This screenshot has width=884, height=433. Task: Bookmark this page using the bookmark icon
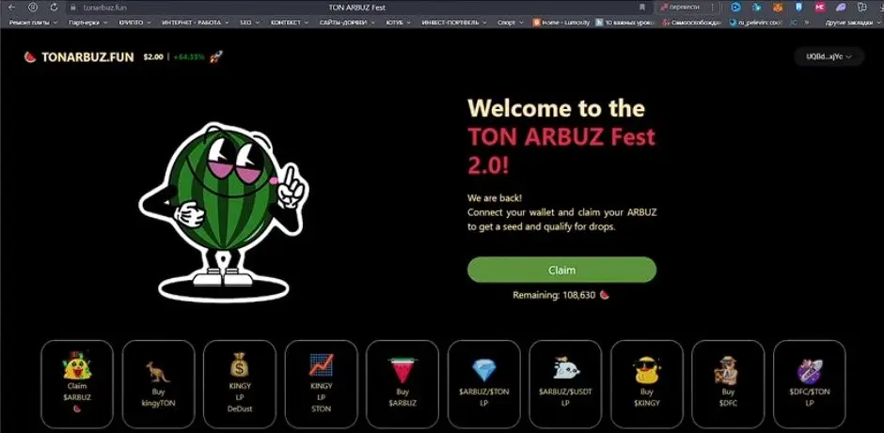[642, 8]
